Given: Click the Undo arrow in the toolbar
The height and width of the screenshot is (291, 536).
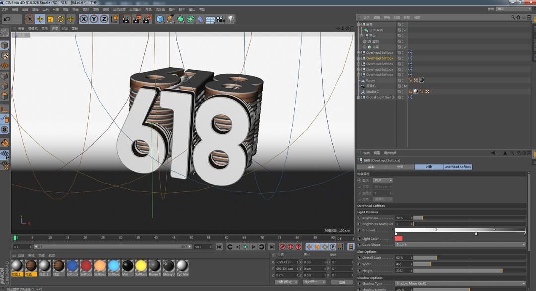Looking at the screenshot, I should click(7, 19).
